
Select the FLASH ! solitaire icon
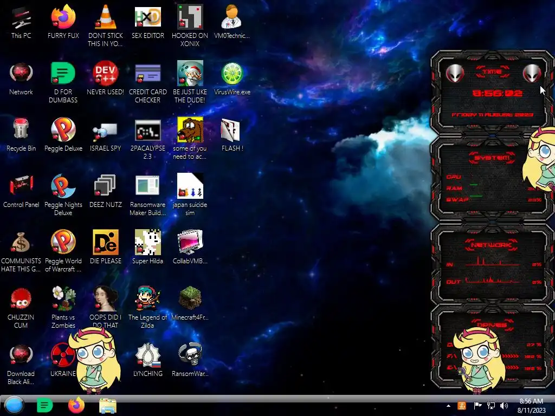pyautogui.click(x=232, y=135)
